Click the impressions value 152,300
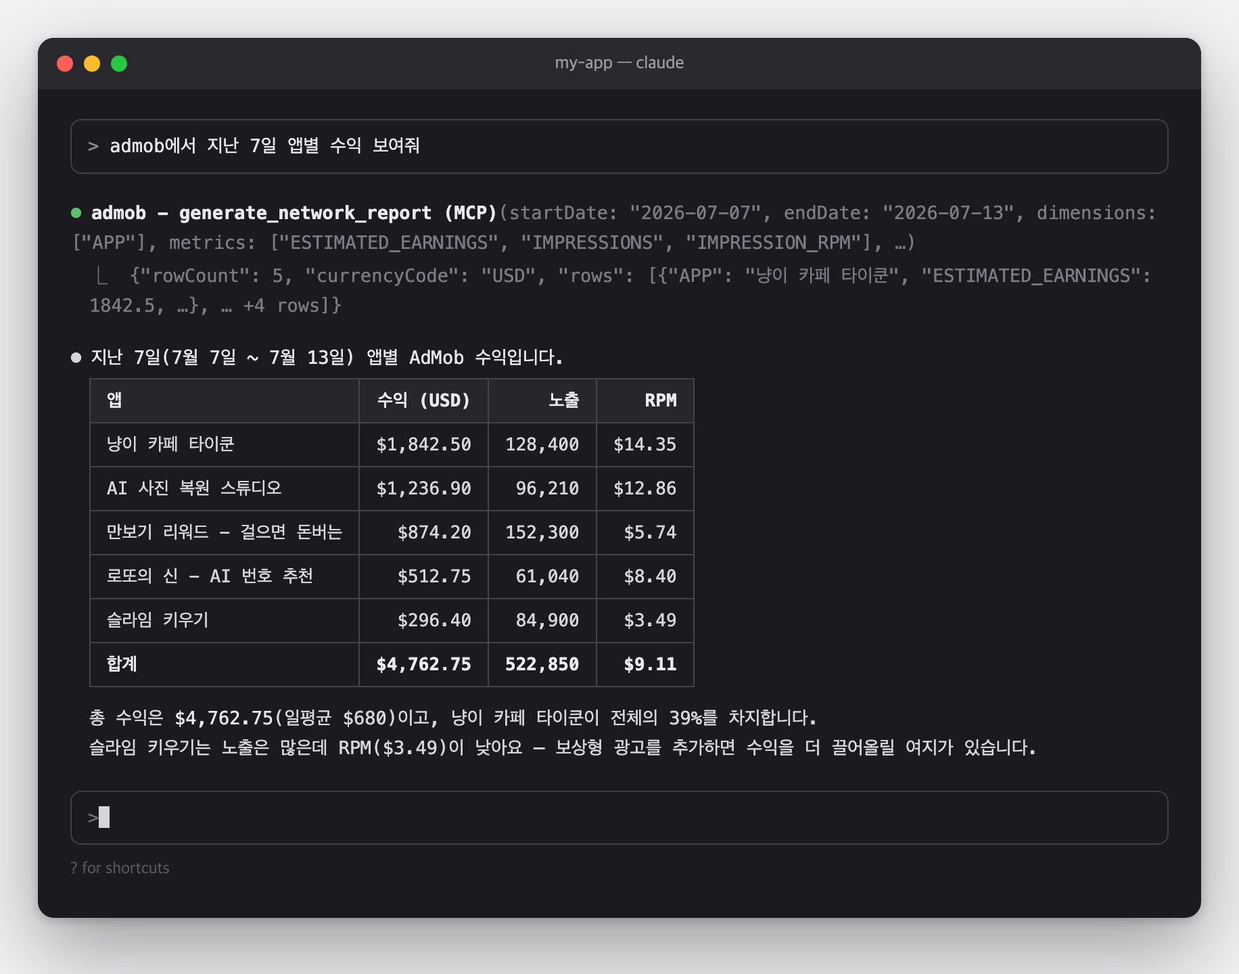This screenshot has width=1239, height=974. (542, 532)
